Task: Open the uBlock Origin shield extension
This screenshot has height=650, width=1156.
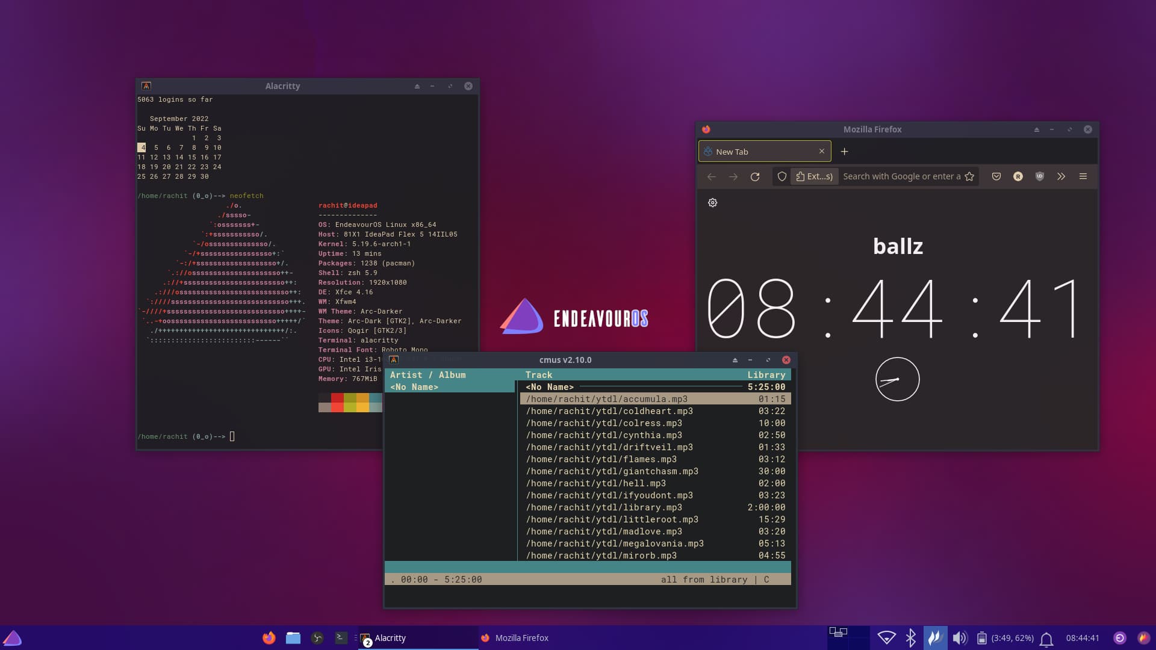Action: 1039,176
